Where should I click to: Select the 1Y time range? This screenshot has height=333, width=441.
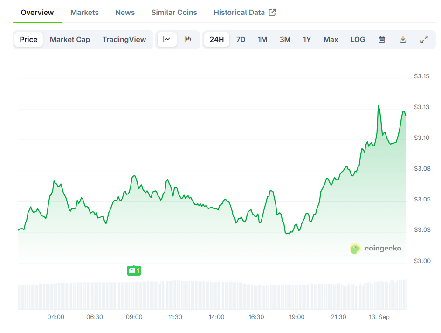[x=307, y=40]
